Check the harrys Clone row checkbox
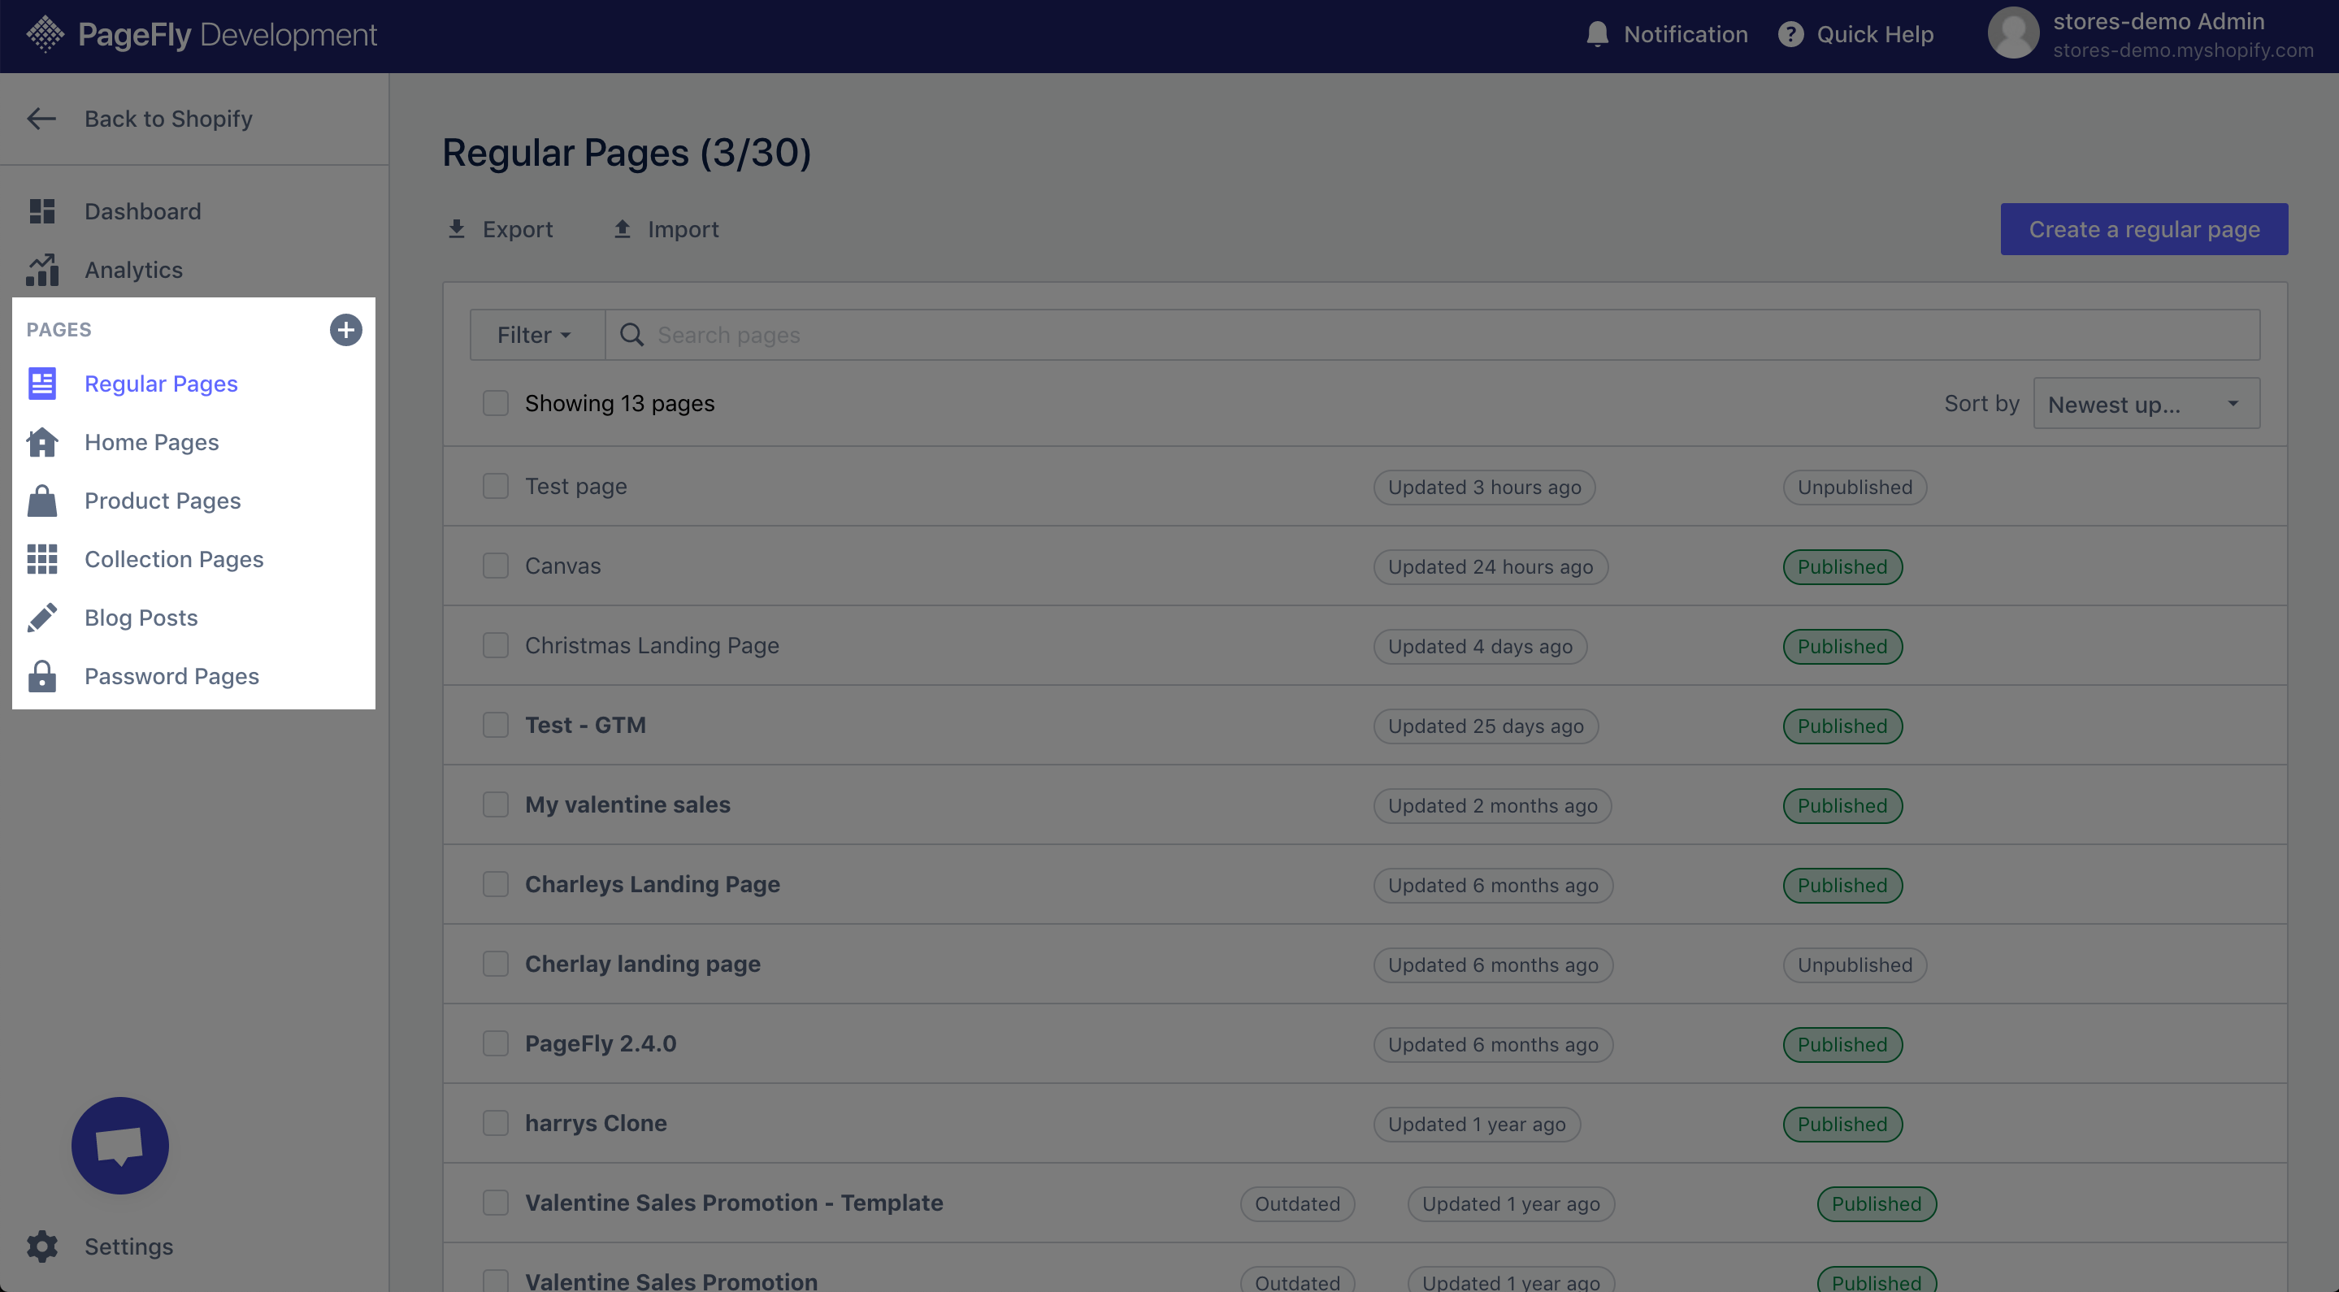Screen dimensions: 2339x1292 click(x=496, y=1124)
